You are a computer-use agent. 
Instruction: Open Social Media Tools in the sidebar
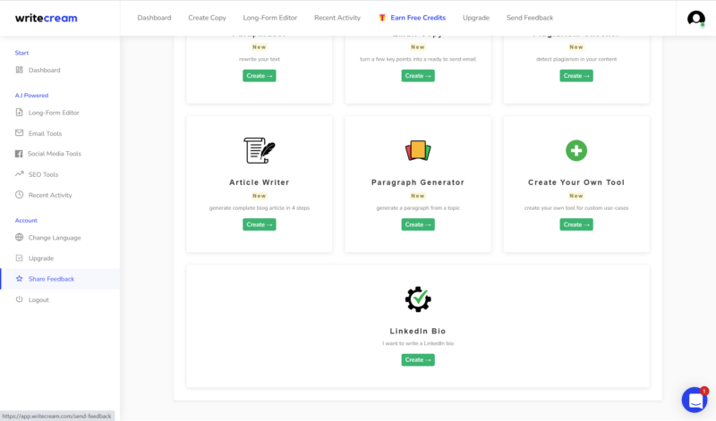click(x=54, y=154)
